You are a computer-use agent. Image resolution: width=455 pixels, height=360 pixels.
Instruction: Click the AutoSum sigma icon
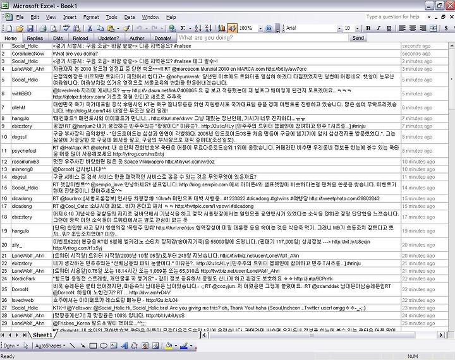183,28
